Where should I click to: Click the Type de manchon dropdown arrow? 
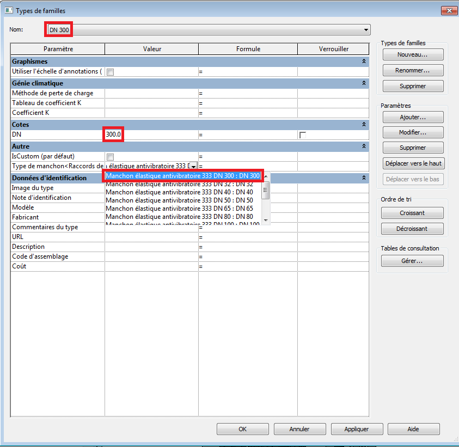coord(193,166)
